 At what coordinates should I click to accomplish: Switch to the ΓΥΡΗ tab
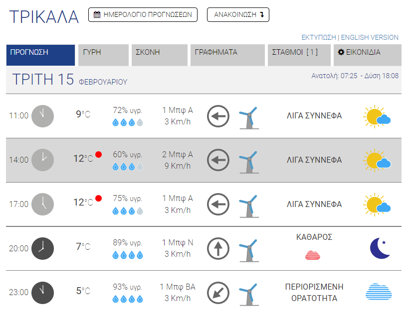click(x=103, y=55)
